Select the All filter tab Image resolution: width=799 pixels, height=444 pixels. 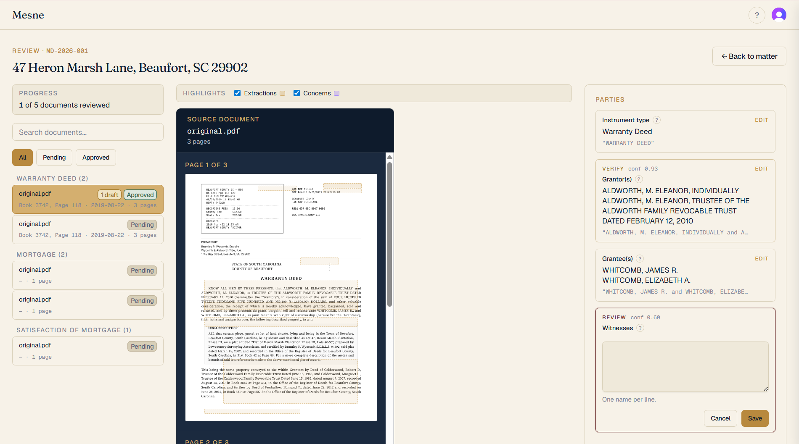[x=23, y=158]
